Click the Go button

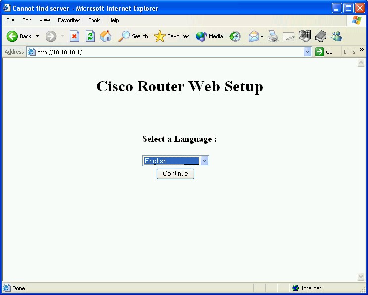coord(324,52)
